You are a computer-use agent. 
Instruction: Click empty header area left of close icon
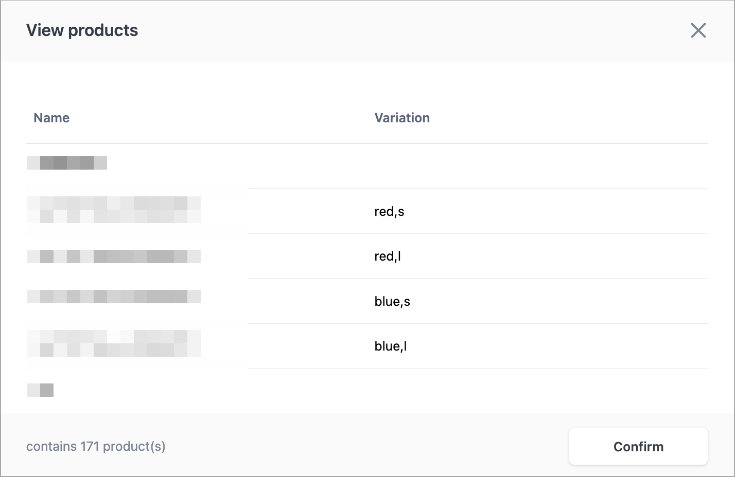(x=412, y=31)
